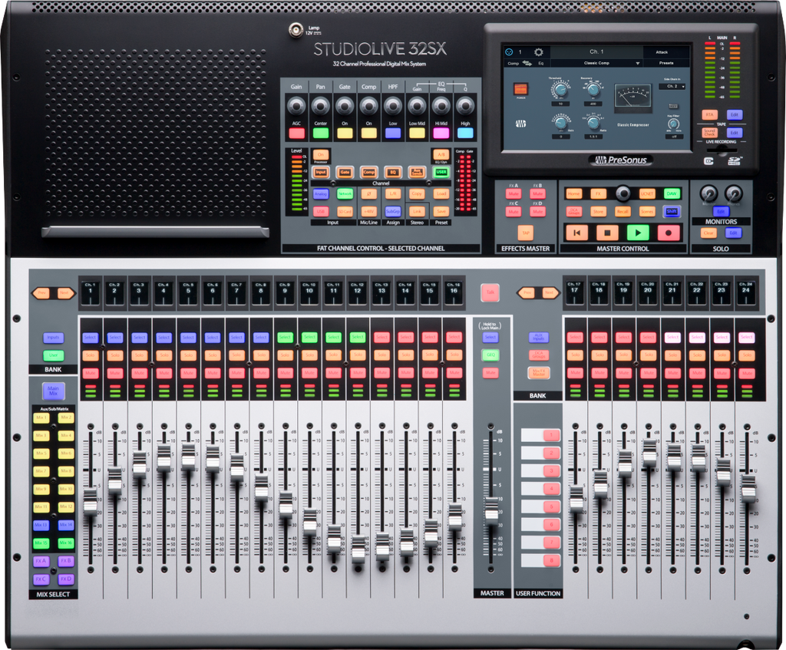Mute the FX A effects bus

(x=514, y=194)
